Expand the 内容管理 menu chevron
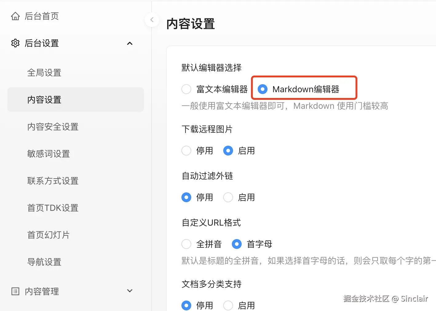436x311 pixels. 130,291
